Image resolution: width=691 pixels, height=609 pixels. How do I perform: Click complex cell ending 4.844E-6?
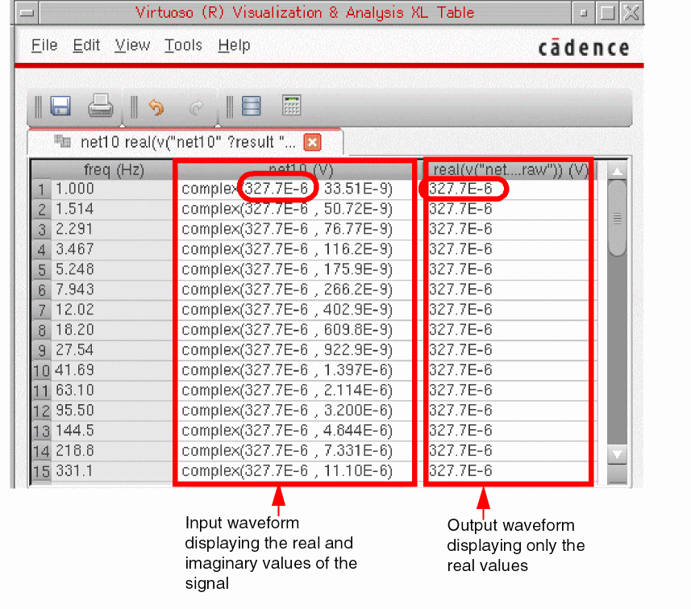click(298, 431)
